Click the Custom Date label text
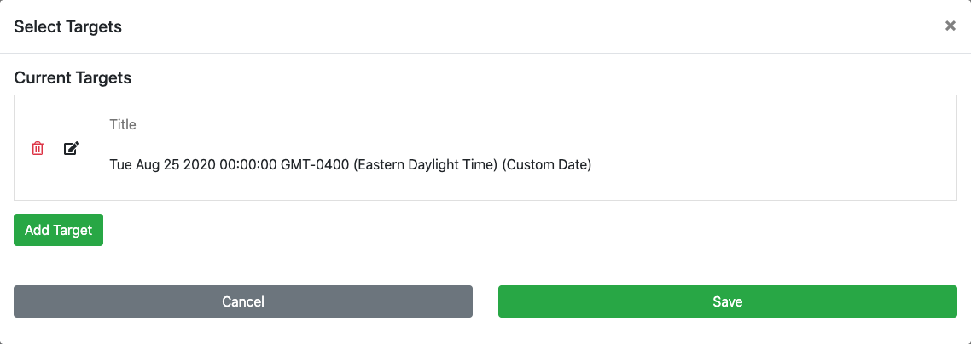This screenshot has height=344, width=971. (x=547, y=164)
